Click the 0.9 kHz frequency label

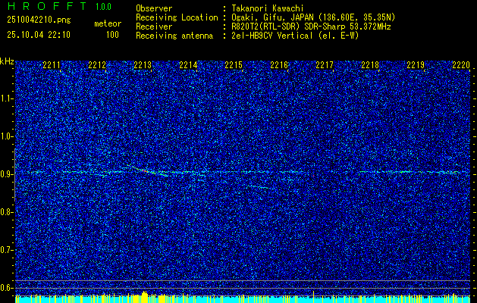(6, 174)
